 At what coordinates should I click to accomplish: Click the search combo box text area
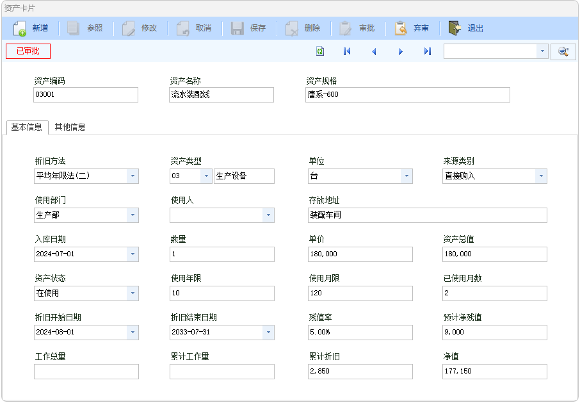(490, 51)
